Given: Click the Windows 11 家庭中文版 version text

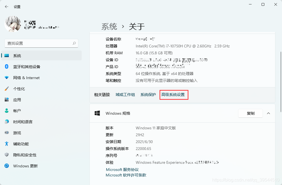Looking at the screenshot, I should click(156, 128).
